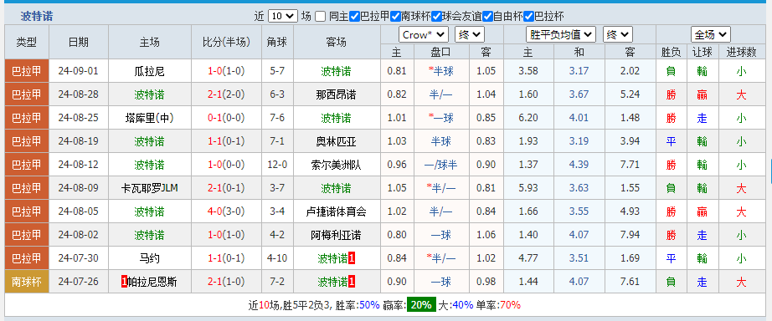This screenshot has height=321, width=772.
Task: Open the 卢捷诺体育会 team link
Action: 337,211
